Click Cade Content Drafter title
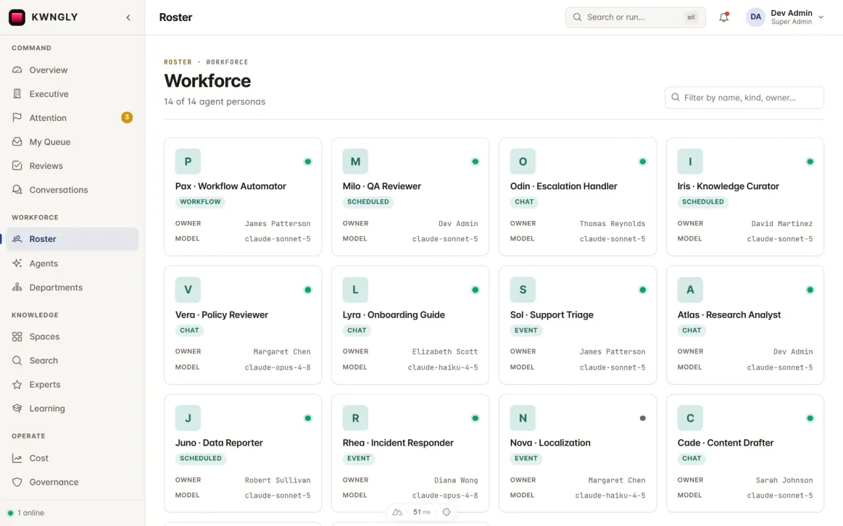Screen dimensions: 843x526 pyautogui.click(x=726, y=443)
